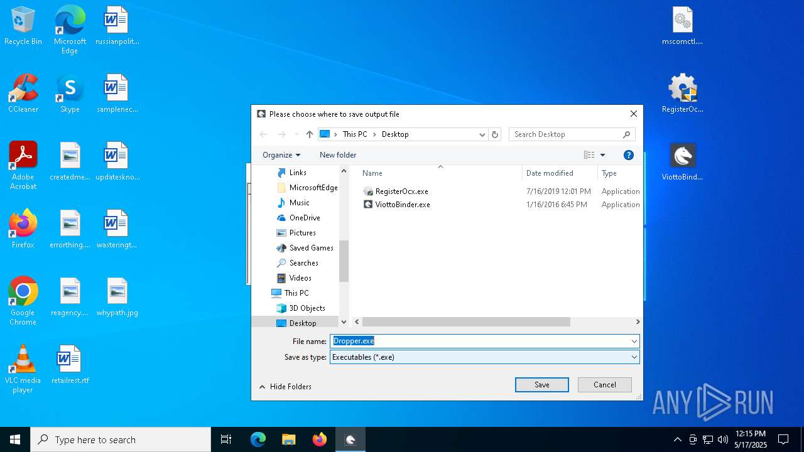Click the taskbar search box
The height and width of the screenshot is (452, 804).
pos(121,439)
